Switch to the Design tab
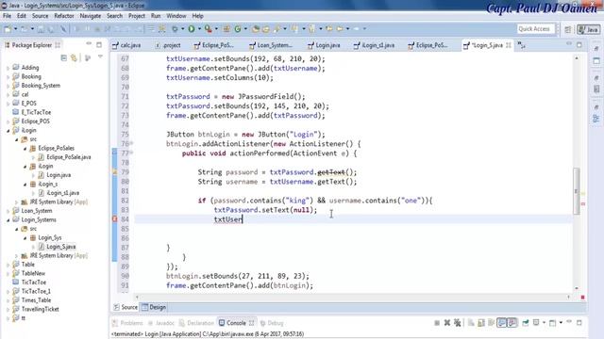The width and height of the screenshot is (604, 339). click(x=154, y=307)
